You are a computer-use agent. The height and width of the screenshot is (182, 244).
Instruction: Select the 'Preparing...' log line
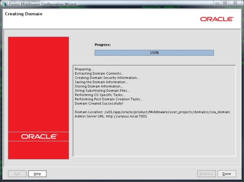click(x=84, y=69)
